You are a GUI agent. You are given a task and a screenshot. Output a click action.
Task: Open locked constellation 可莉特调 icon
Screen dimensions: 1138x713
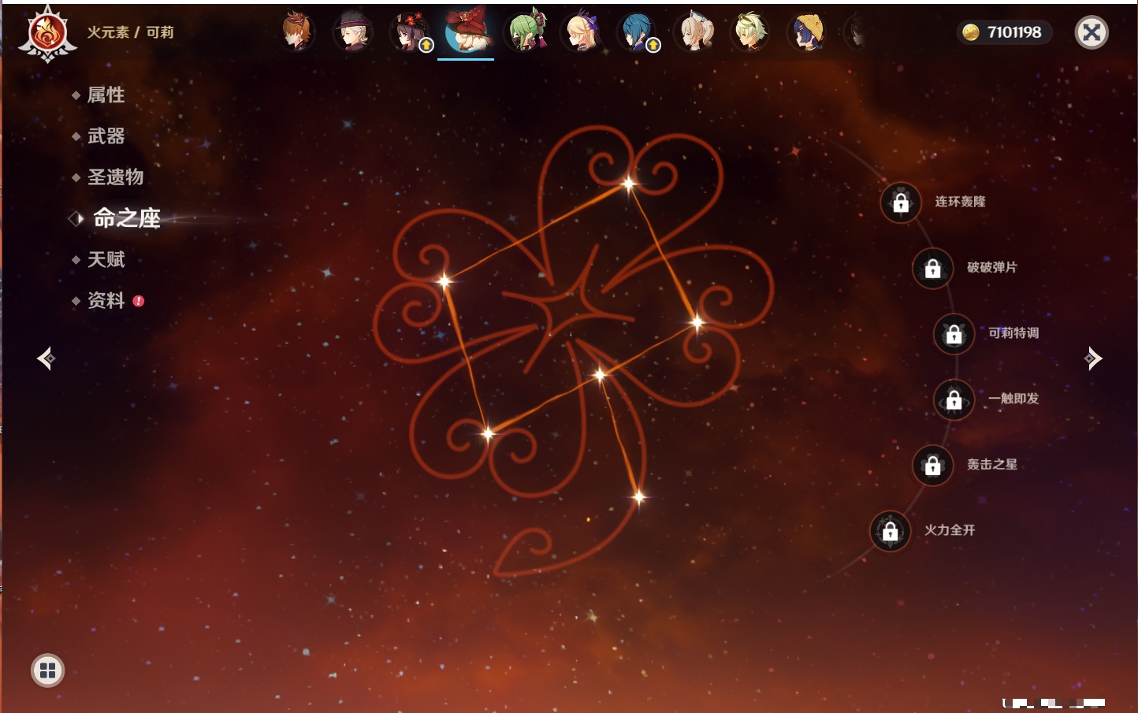tap(954, 334)
